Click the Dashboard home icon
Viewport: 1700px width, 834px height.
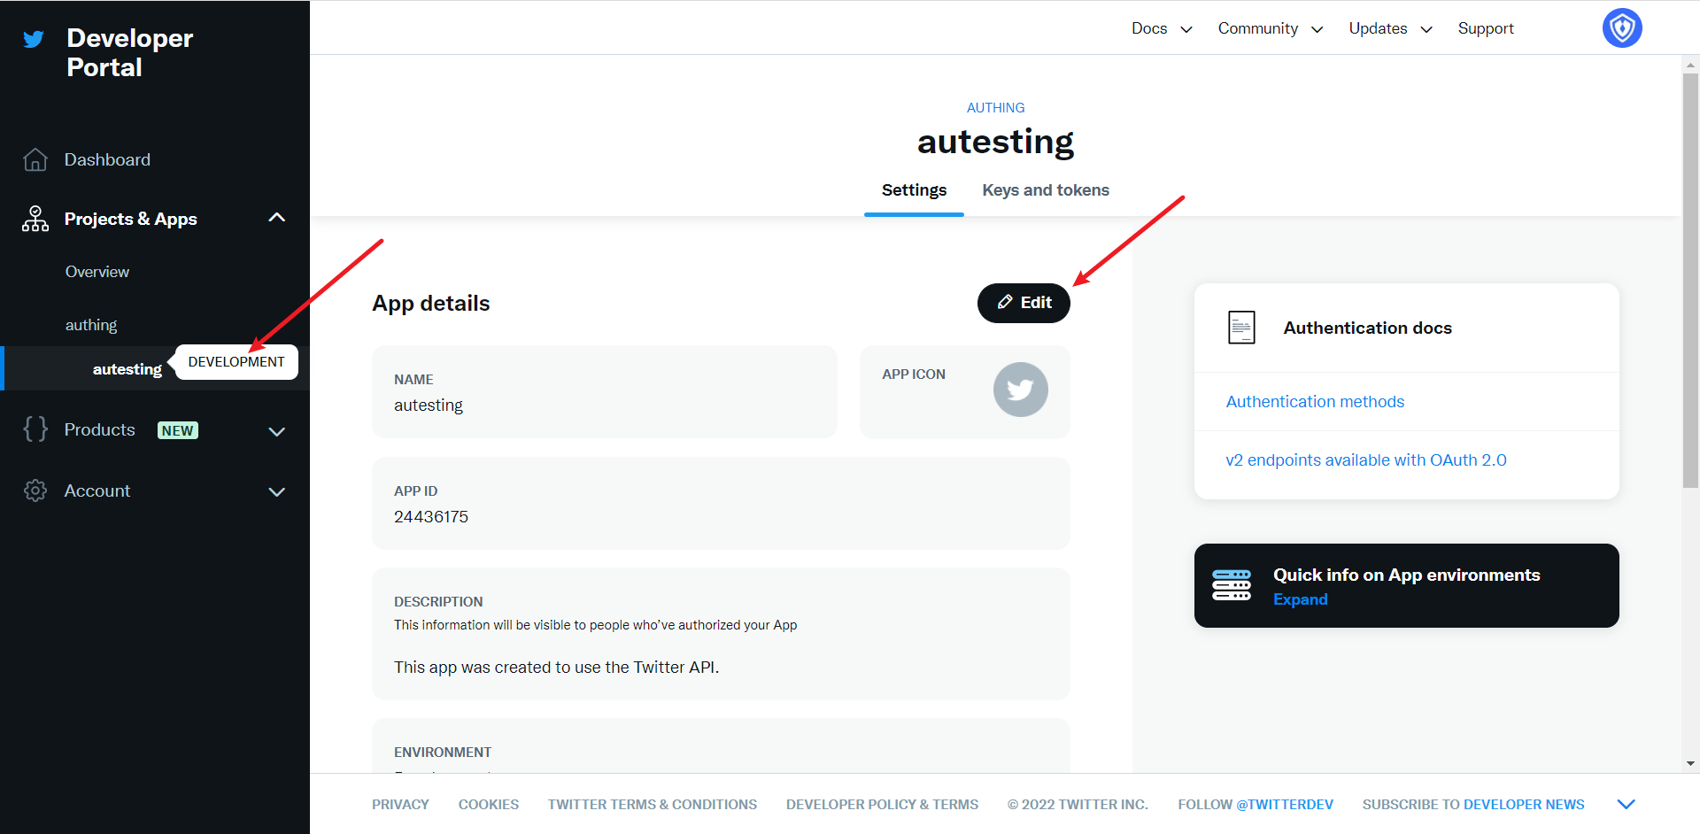click(35, 159)
